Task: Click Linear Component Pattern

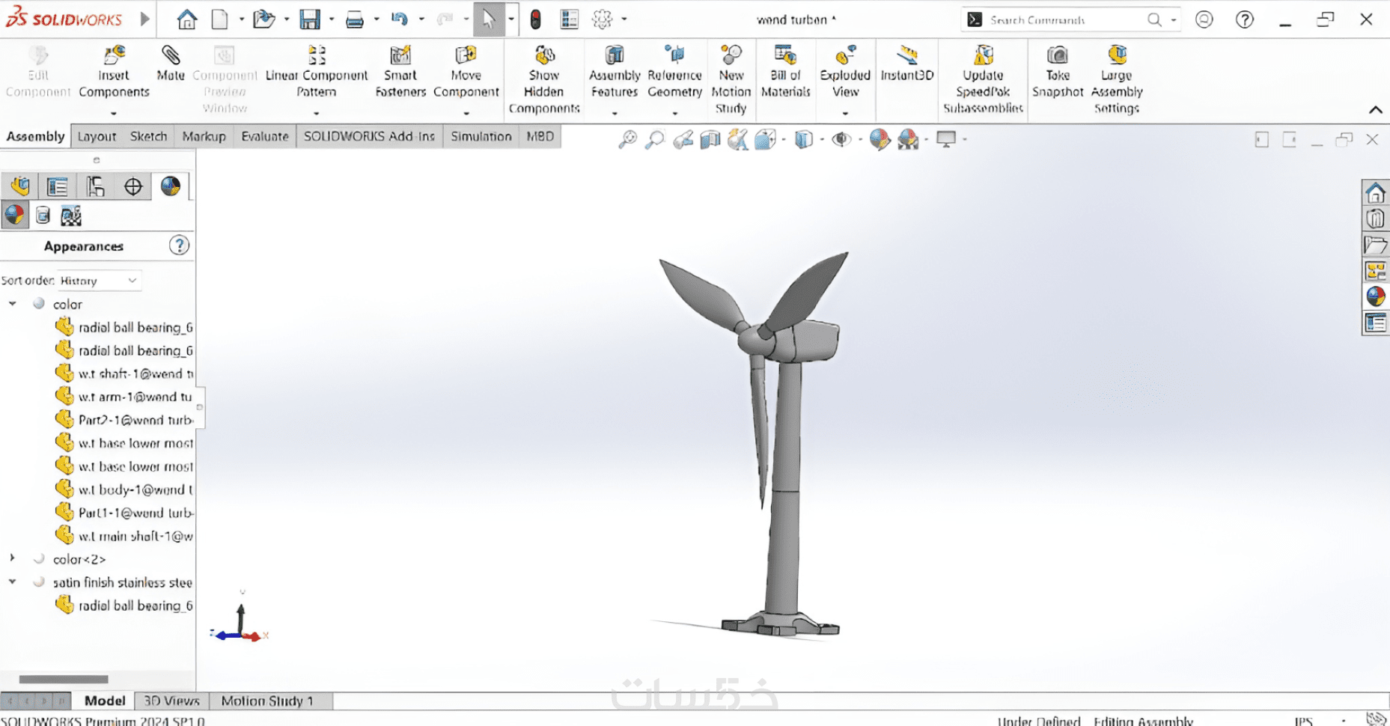Action: point(317,73)
